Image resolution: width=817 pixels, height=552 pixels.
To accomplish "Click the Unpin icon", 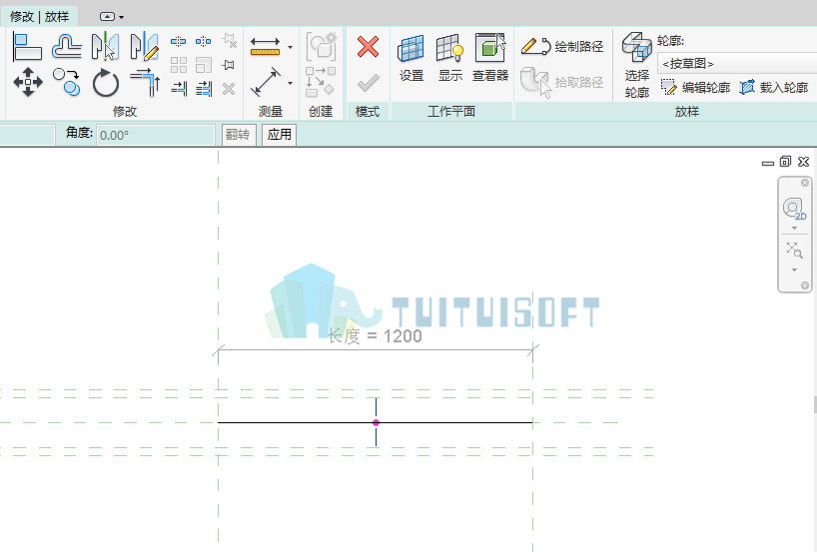I will (x=229, y=41).
